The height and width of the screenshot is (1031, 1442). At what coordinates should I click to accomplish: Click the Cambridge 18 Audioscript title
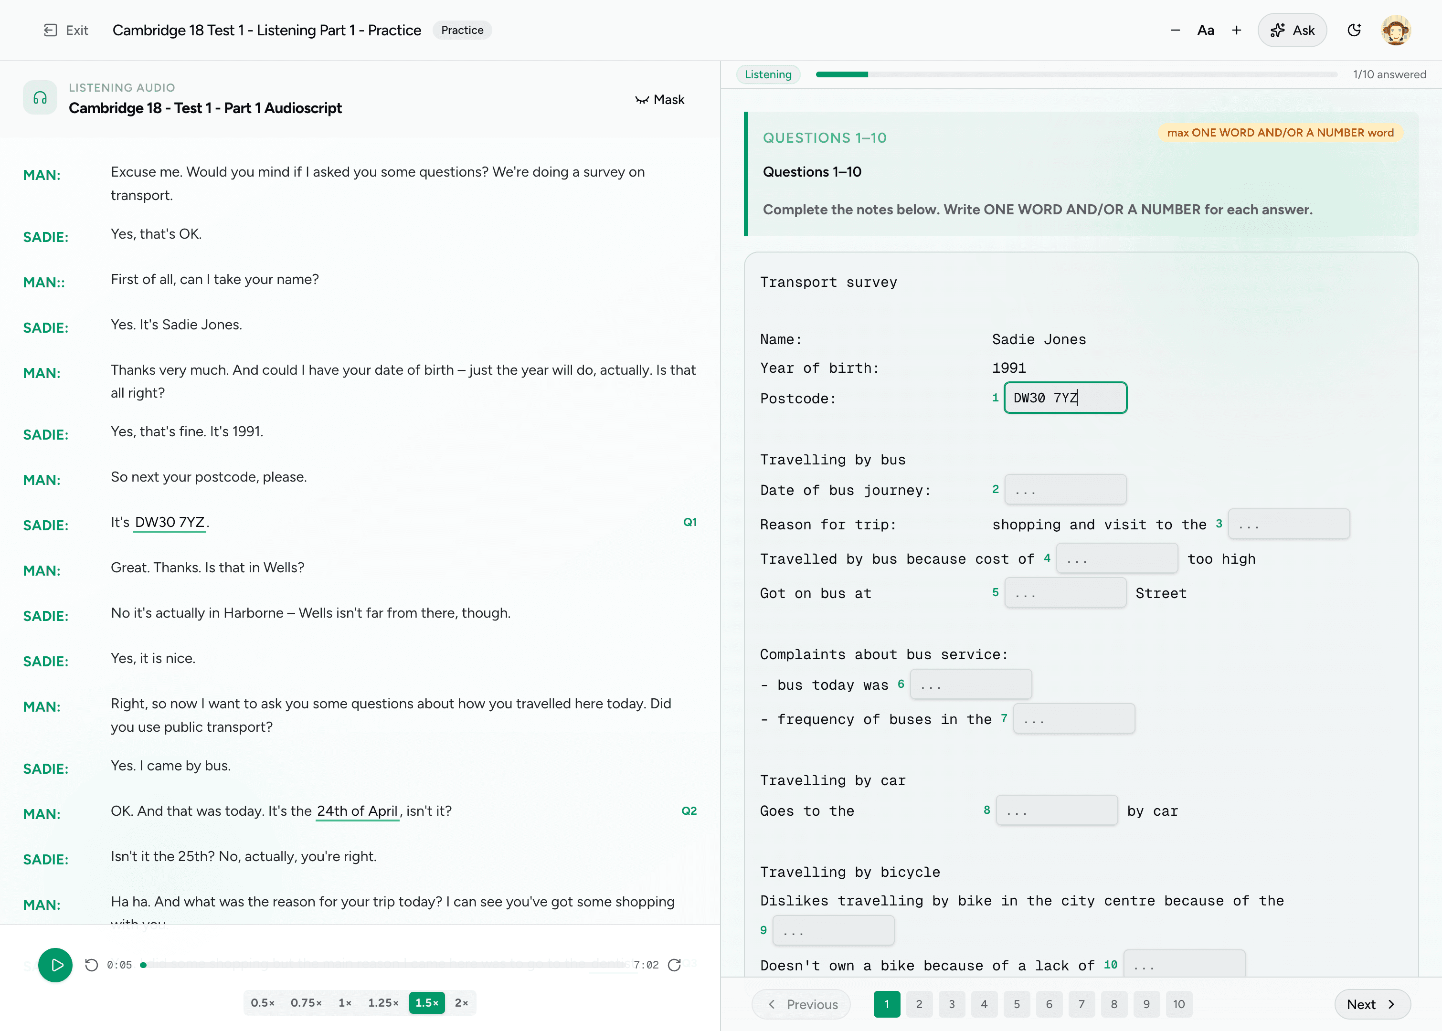point(205,108)
